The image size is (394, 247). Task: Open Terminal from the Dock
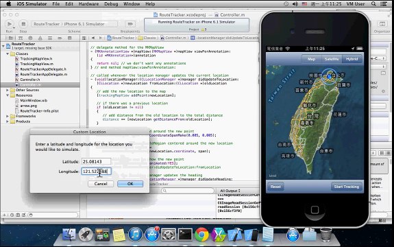click(185, 235)
